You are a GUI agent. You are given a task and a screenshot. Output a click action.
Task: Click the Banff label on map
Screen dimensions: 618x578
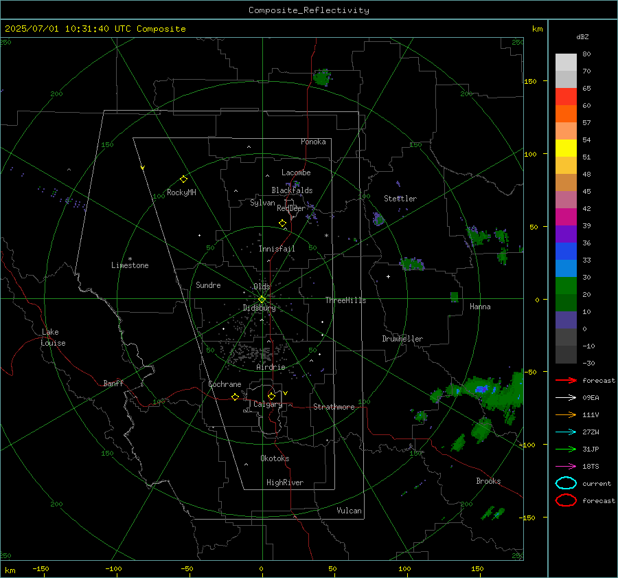click(113, 383)
